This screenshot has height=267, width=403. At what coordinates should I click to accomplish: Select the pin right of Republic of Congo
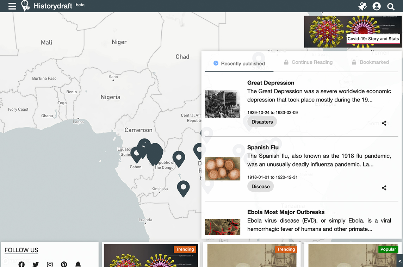click(x=179, y=159)
